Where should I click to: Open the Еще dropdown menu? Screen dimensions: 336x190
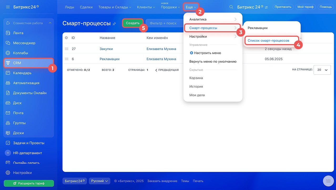191,7
